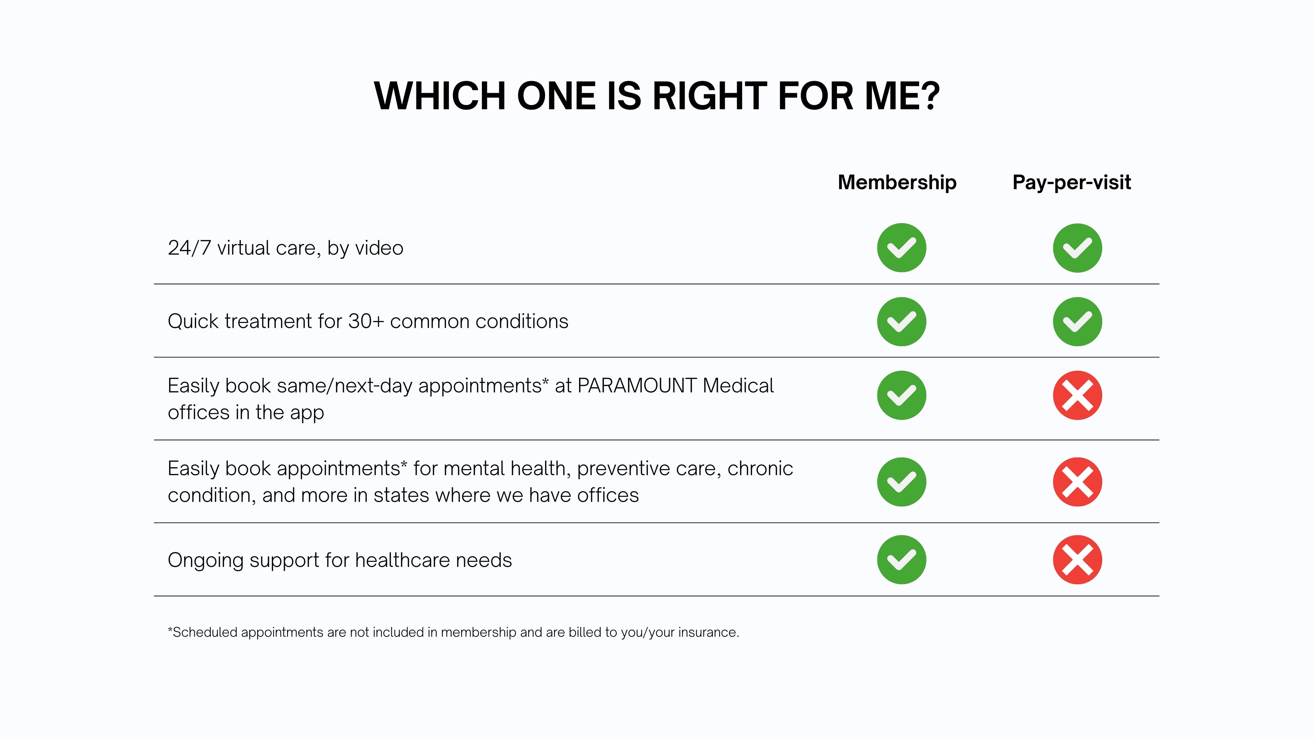Image resolution: width=1314 pixels, height=739 pixels.
Task: Click Membership check for mental health appointments row
Action: tap(901, 482)
